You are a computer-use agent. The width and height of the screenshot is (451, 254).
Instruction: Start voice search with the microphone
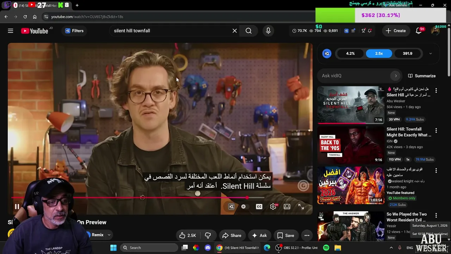268,31
